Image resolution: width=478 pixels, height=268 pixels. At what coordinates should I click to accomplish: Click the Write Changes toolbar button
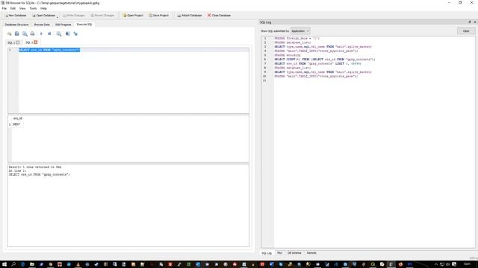point(73,15)
